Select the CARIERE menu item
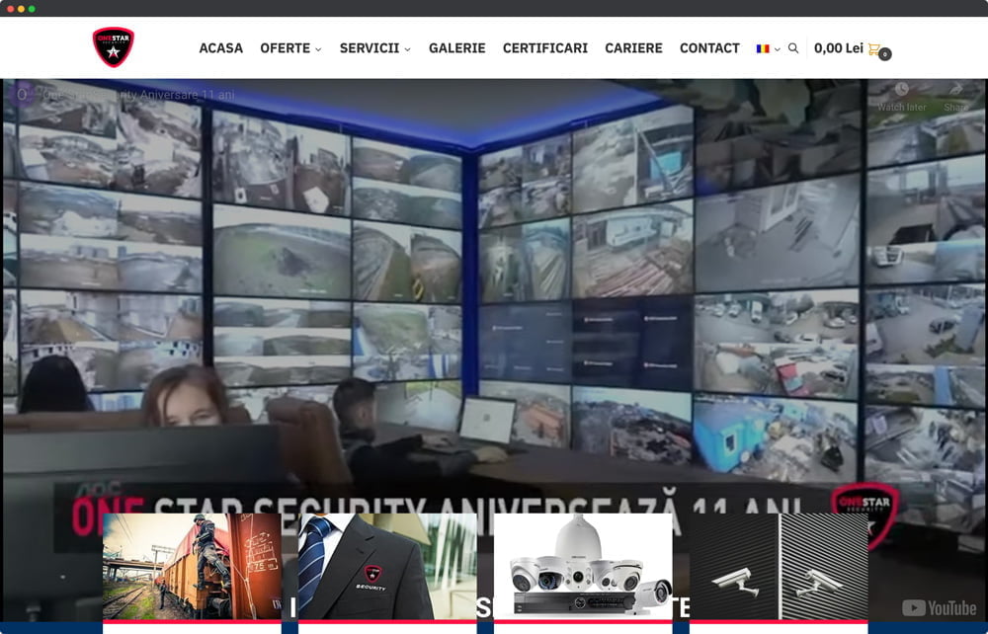The image size is (988, 634). click(633, 47)
